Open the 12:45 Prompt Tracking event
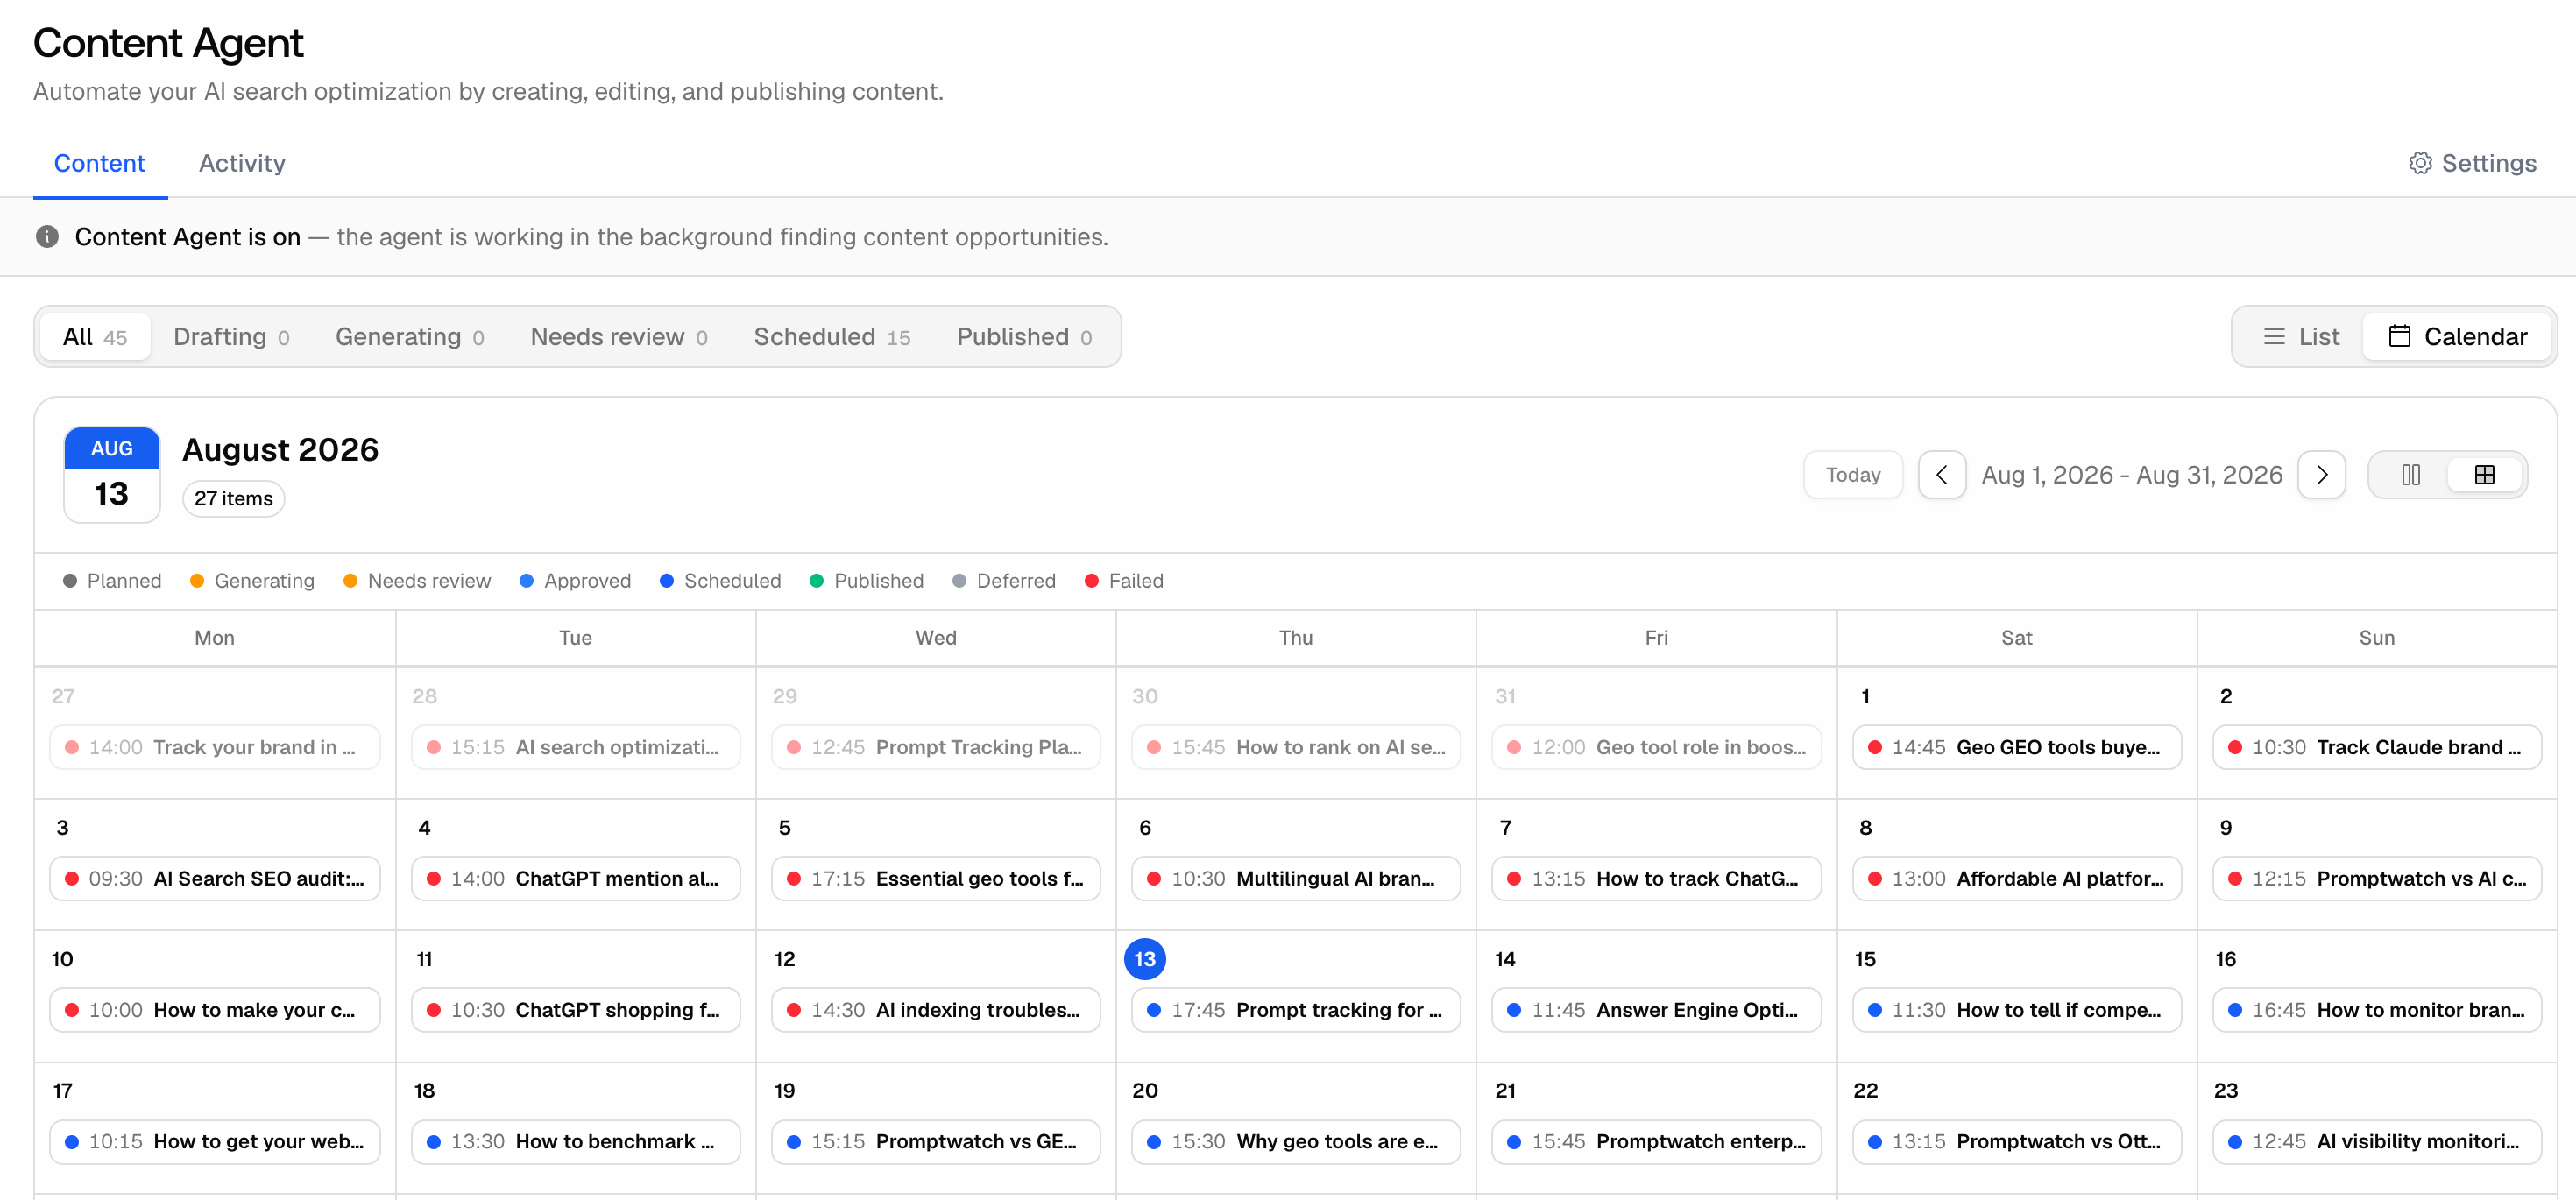The image size is (2576, 1200). tap(936, 747)
